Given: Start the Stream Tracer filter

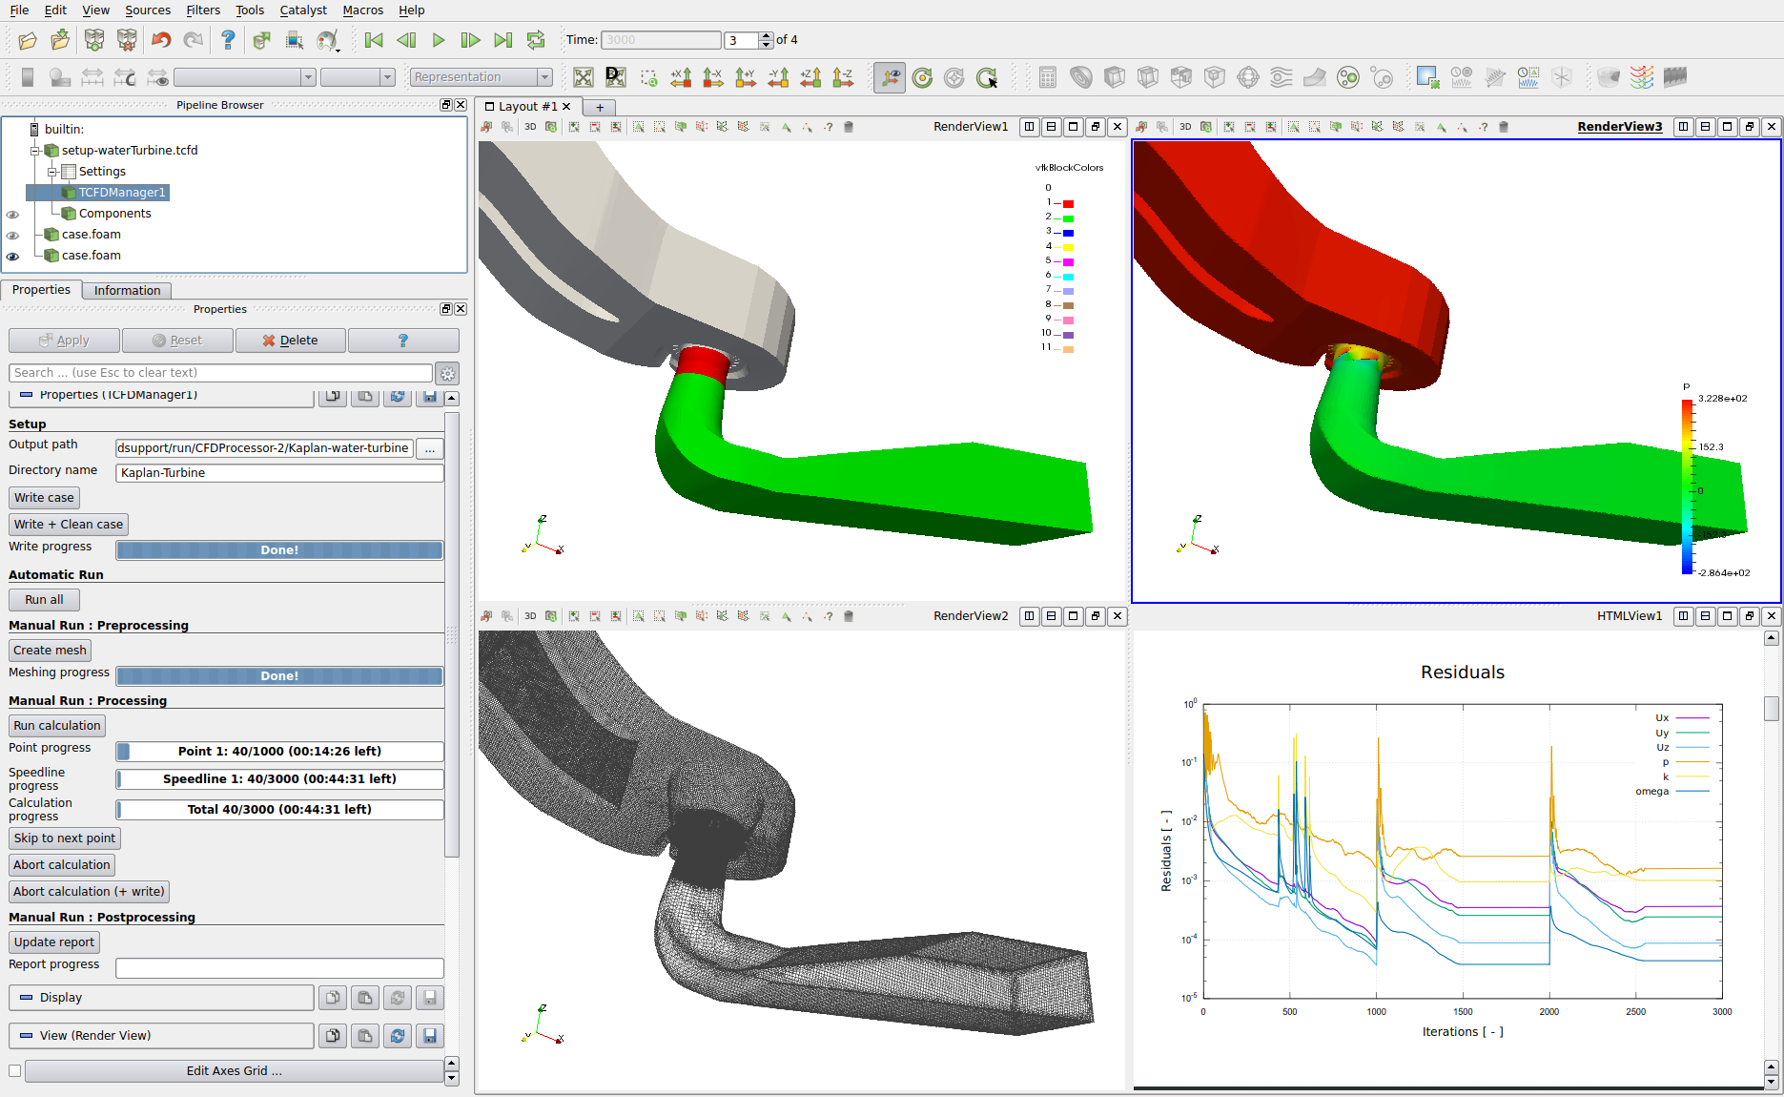Looking at the screenshot, I should pos(1280,77).
